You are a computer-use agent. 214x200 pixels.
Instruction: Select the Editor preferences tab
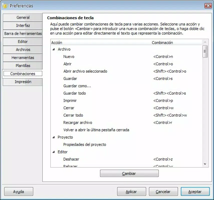(x=23, y=41)
